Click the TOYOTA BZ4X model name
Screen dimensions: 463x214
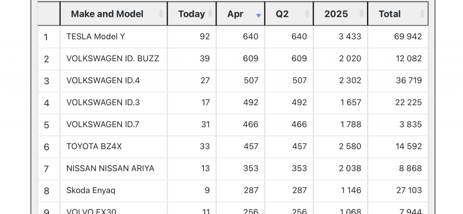(94, 146)
